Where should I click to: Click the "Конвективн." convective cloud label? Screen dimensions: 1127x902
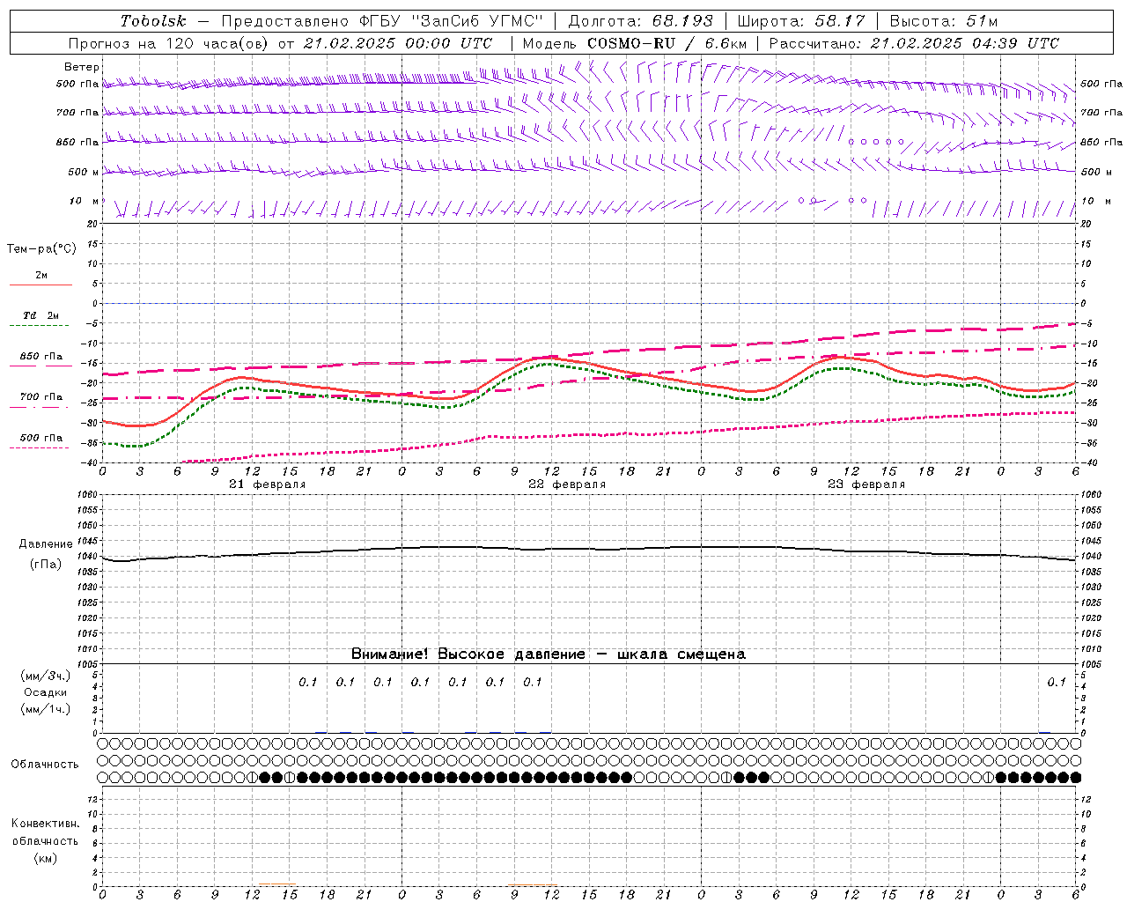pos(45,824)
